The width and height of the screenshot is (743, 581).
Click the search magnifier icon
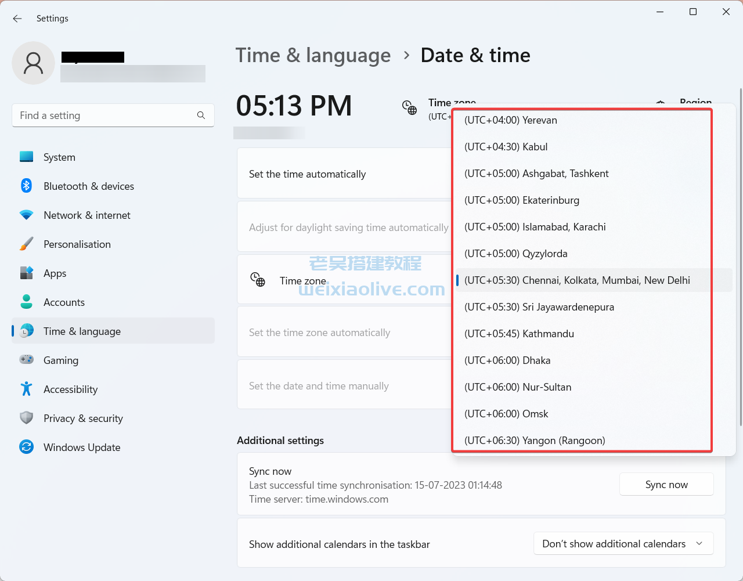point(201,116)
